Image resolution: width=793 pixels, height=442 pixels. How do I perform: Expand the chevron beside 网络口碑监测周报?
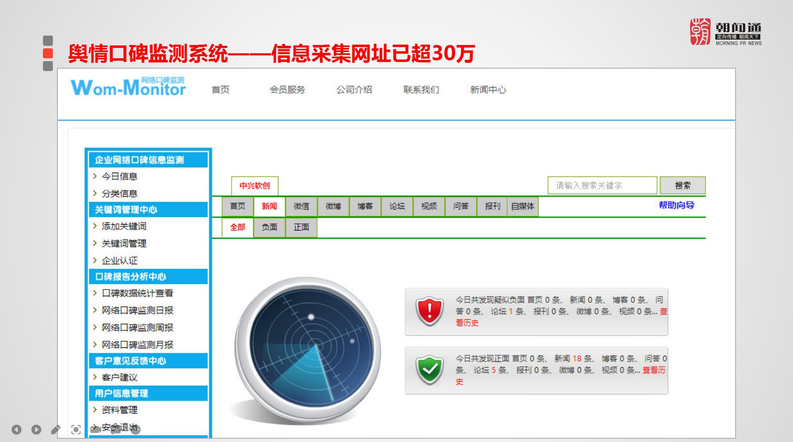95,328
